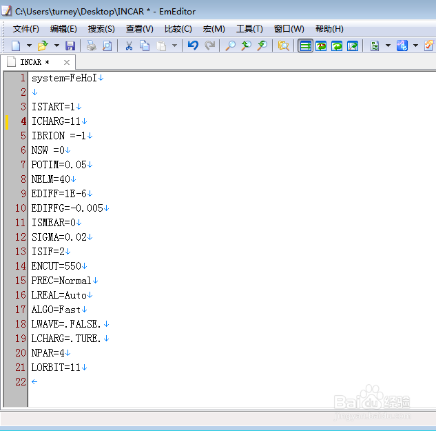
Task: Open the 宏(M) menu
Action: 214,29
